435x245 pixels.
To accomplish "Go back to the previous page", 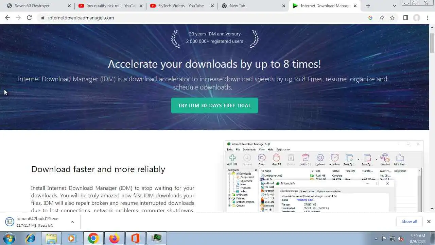I will point(7,18).
